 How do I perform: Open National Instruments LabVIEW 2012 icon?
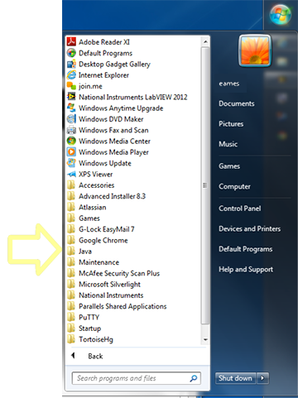point(71,97)
